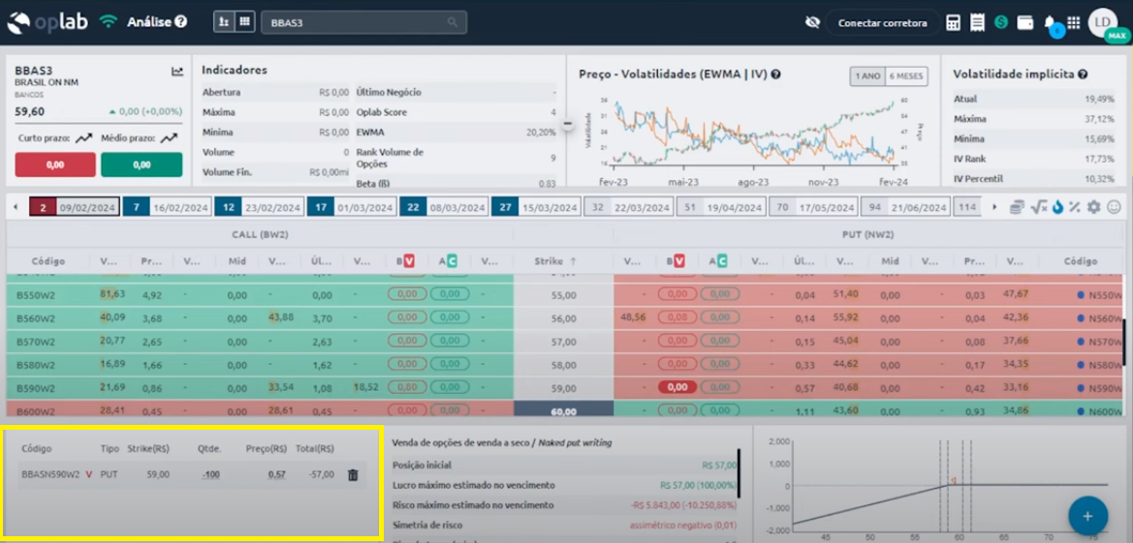Screen dimensions: 1133x543
Task: Open the receipt/orders icon in header
Action: point(977,22)
